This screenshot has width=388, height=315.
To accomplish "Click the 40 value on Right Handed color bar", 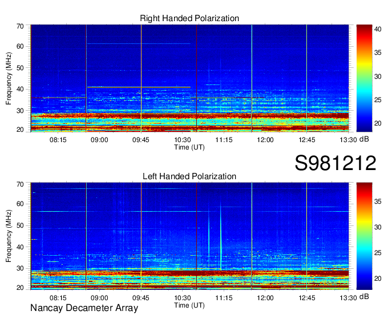I will (378, 29).
